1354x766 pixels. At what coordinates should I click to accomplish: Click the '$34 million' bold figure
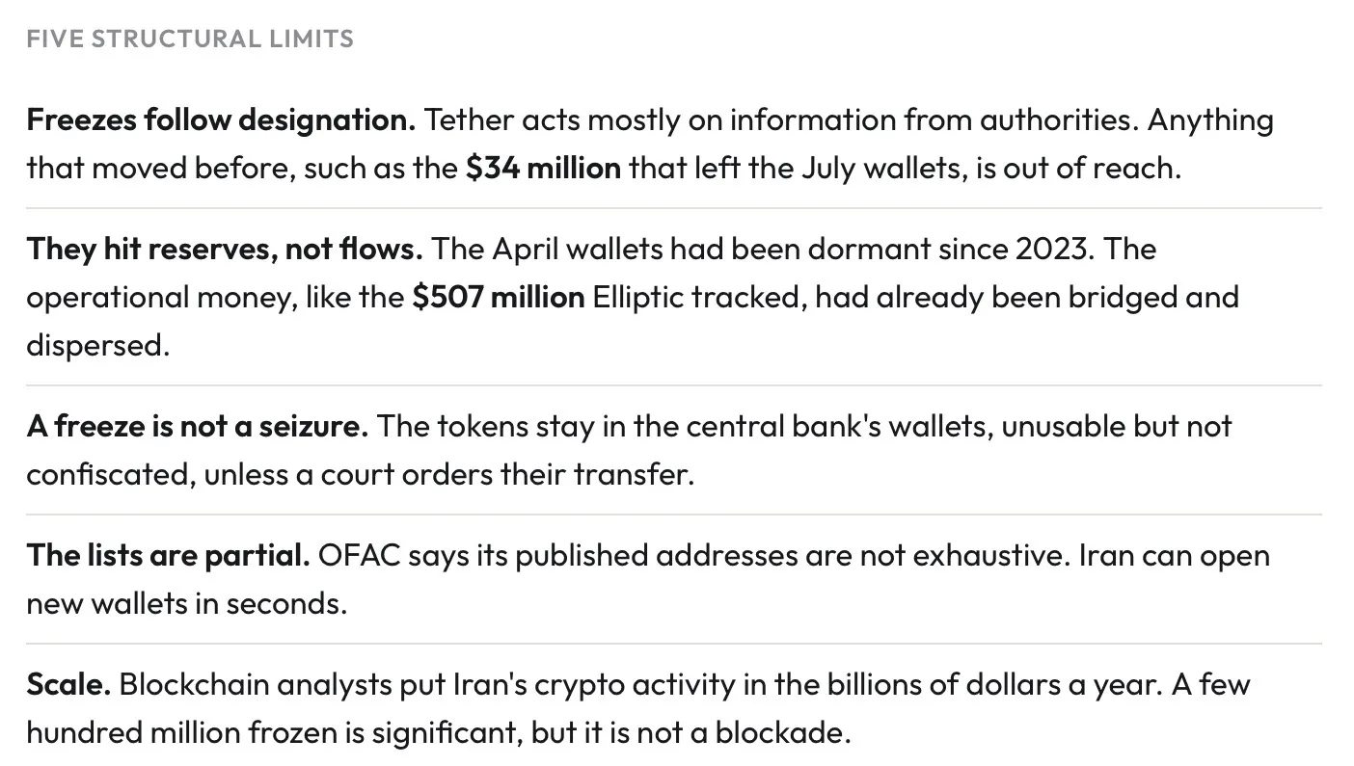pyautogui.click(x=543, y=169)
